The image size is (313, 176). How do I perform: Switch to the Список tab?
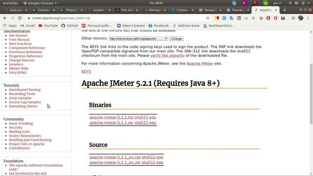44,10
